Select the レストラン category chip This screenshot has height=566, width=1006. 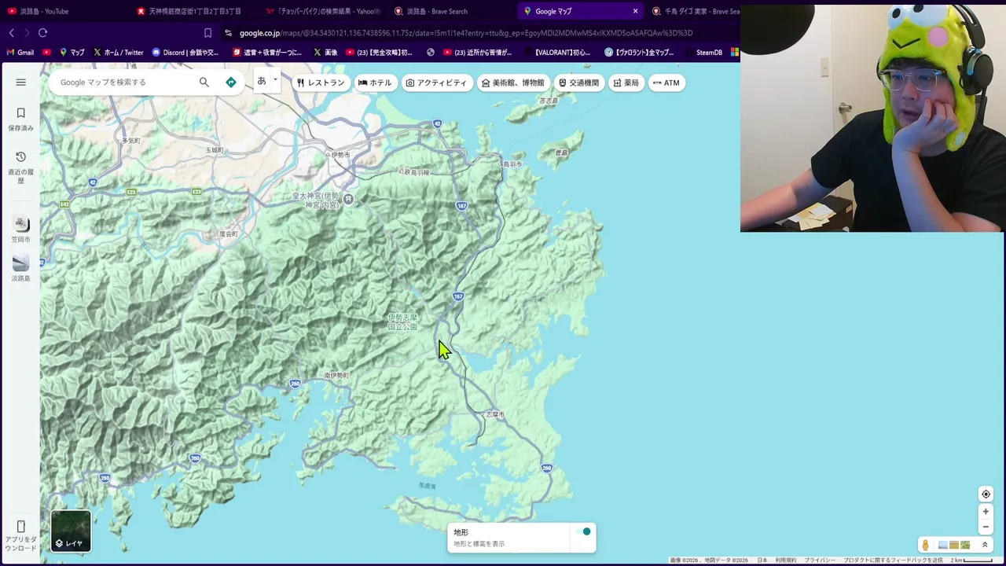321,83
